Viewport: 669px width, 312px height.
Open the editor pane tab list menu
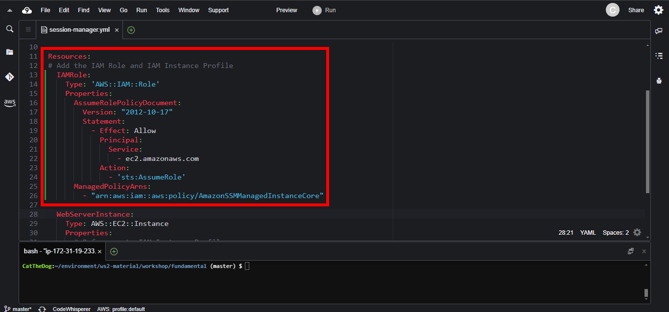coord(28,30)
